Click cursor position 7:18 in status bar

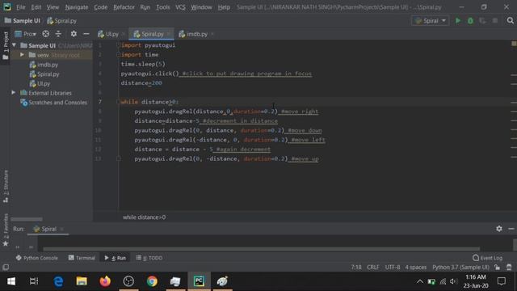pos(356,268)
